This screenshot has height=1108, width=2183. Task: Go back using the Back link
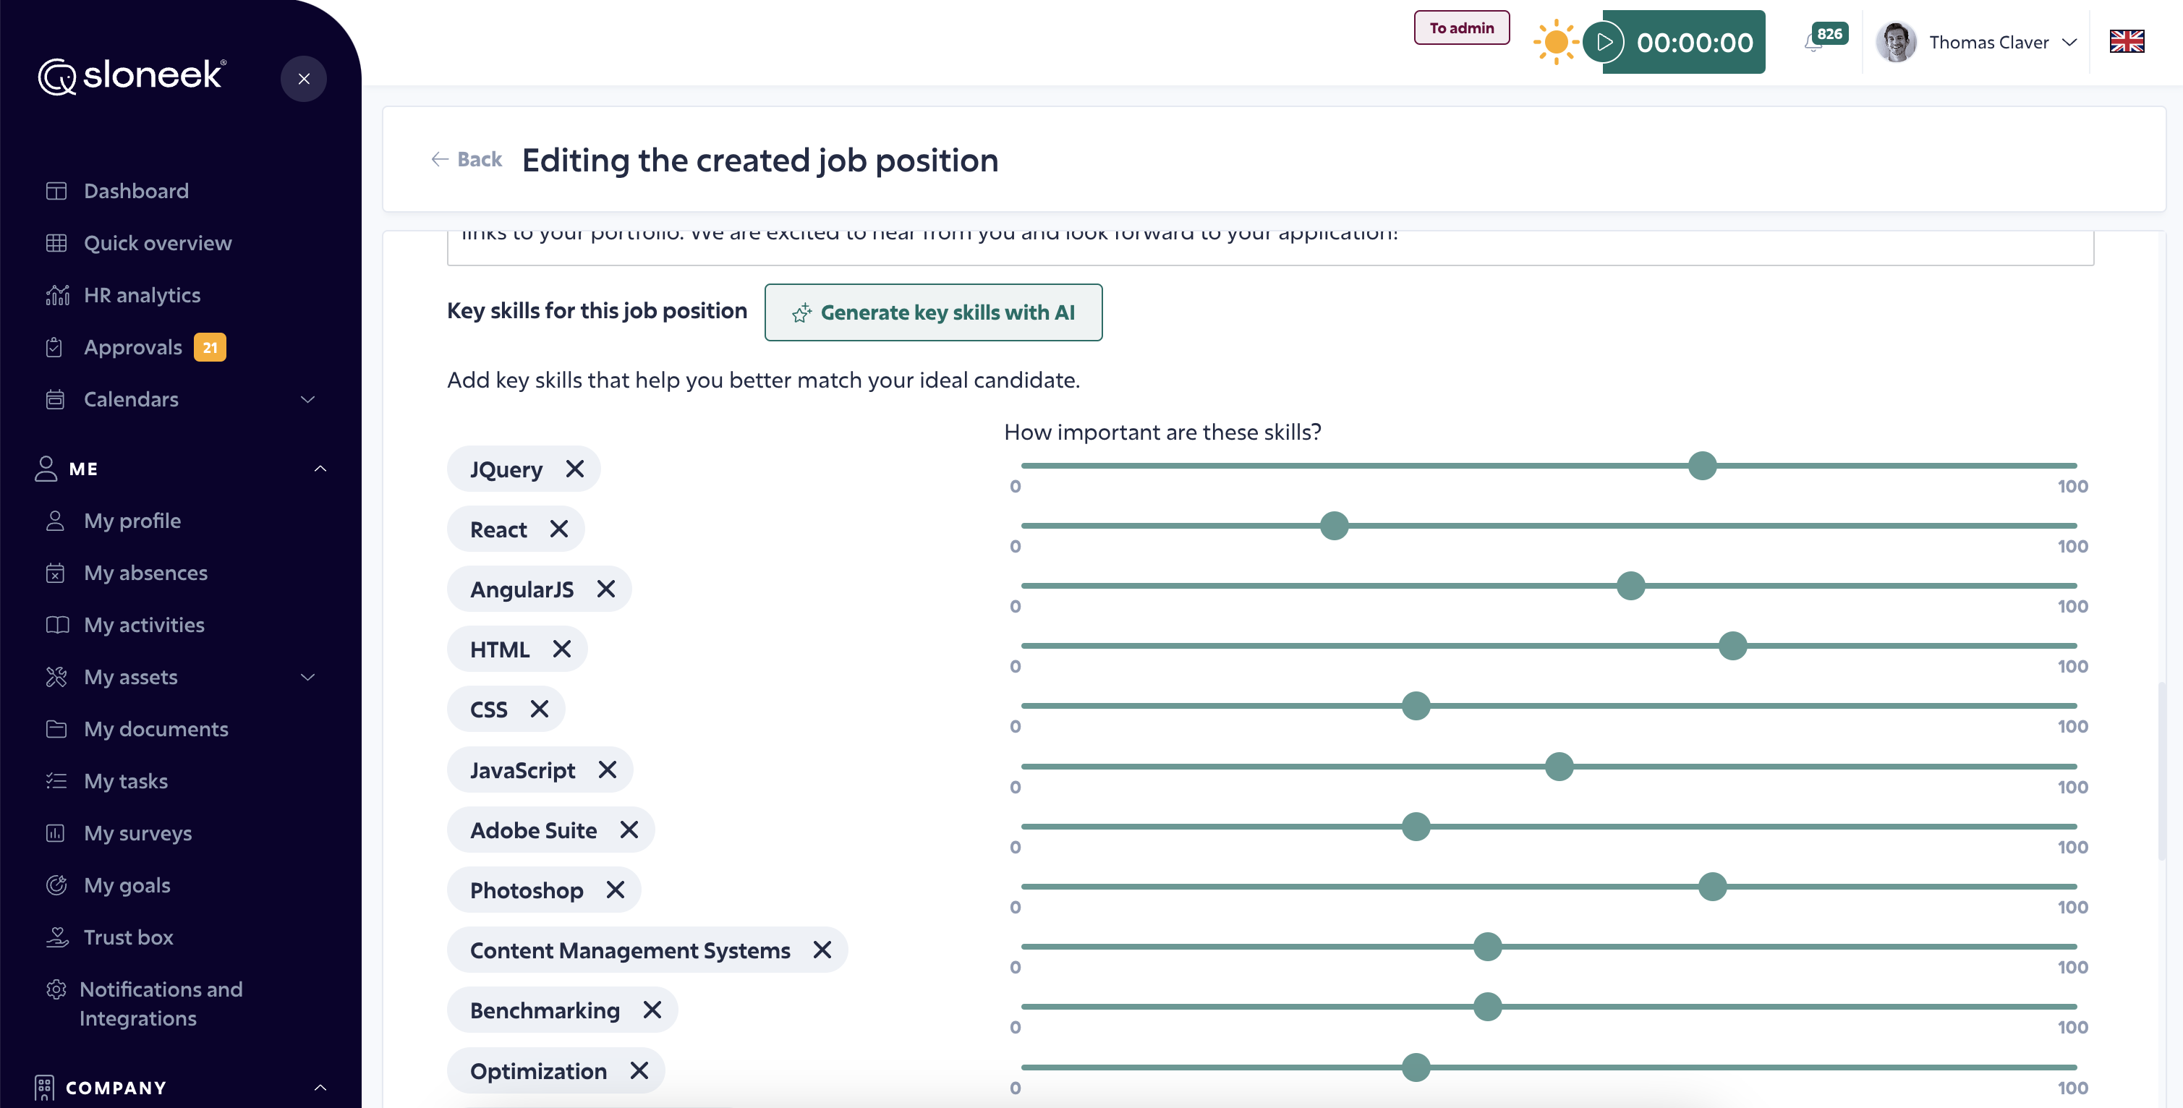[467, 159]
